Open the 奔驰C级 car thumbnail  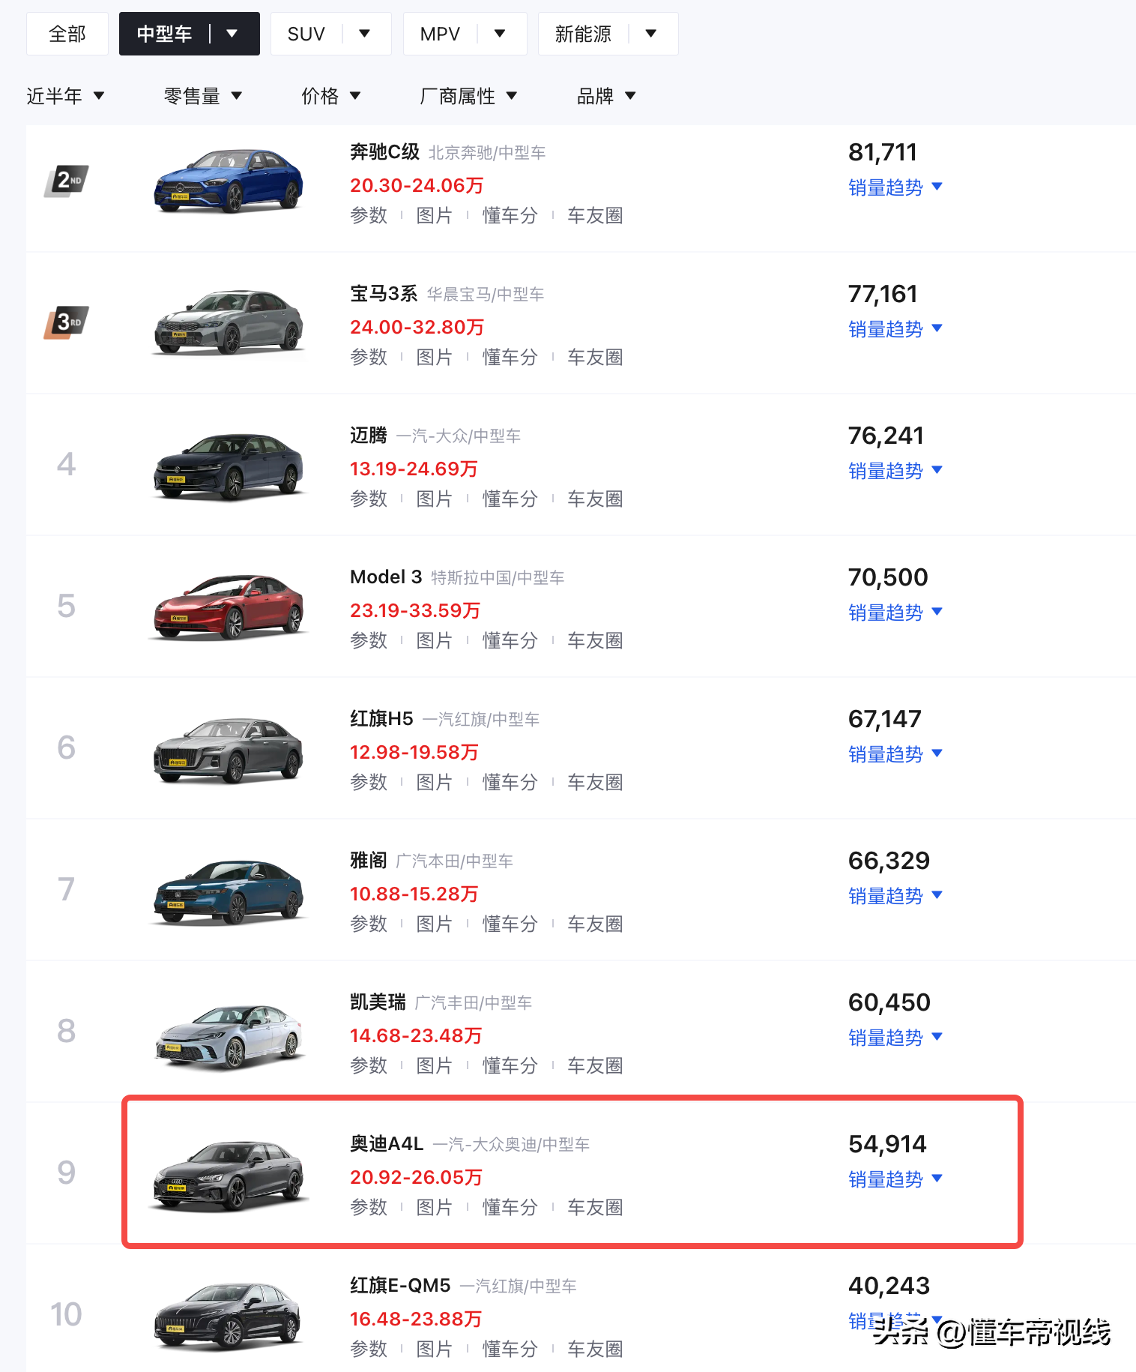[x=229, y=181]
